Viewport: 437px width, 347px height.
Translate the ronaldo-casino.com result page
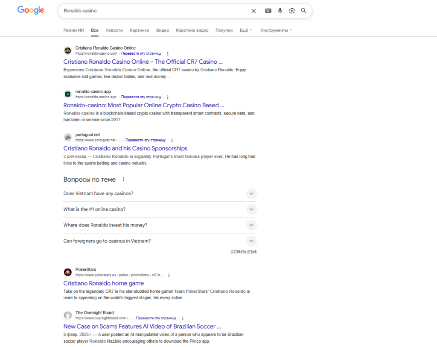[x=141, y=53]
